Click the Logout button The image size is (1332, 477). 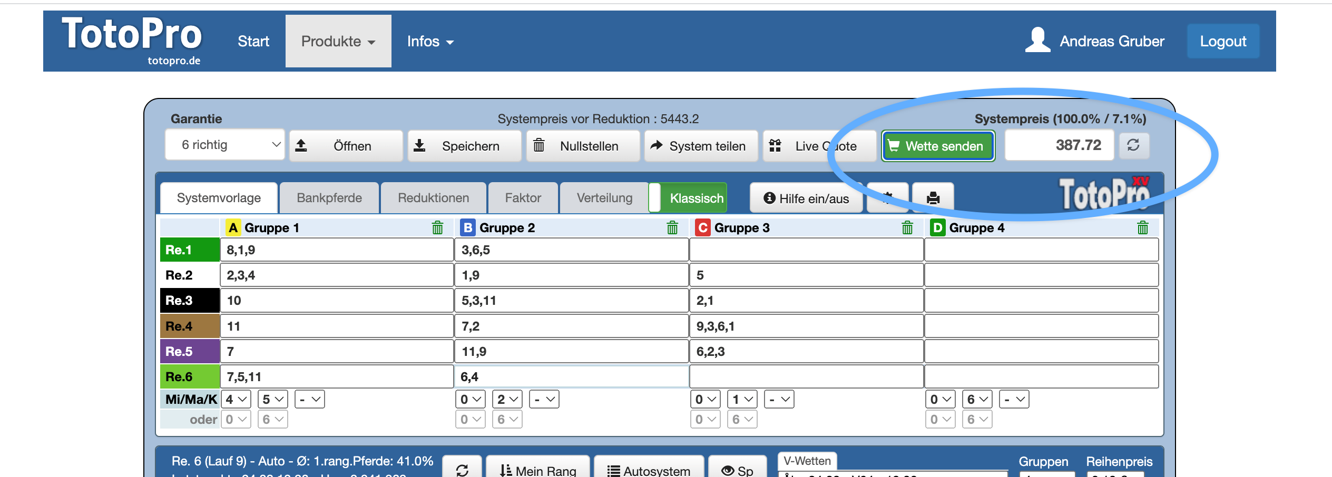[1223, 41]
